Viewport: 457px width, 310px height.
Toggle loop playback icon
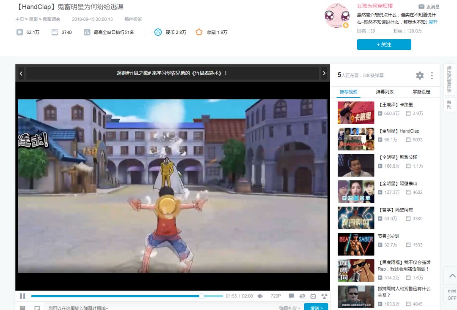(x=302, y=296)
